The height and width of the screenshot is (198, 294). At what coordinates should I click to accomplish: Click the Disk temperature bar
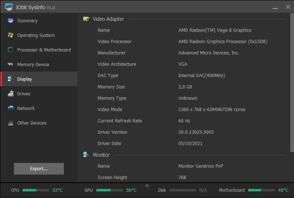coord(182,190)
